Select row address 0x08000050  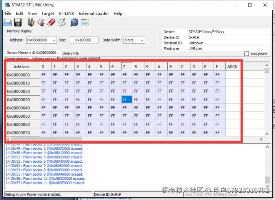23,116
